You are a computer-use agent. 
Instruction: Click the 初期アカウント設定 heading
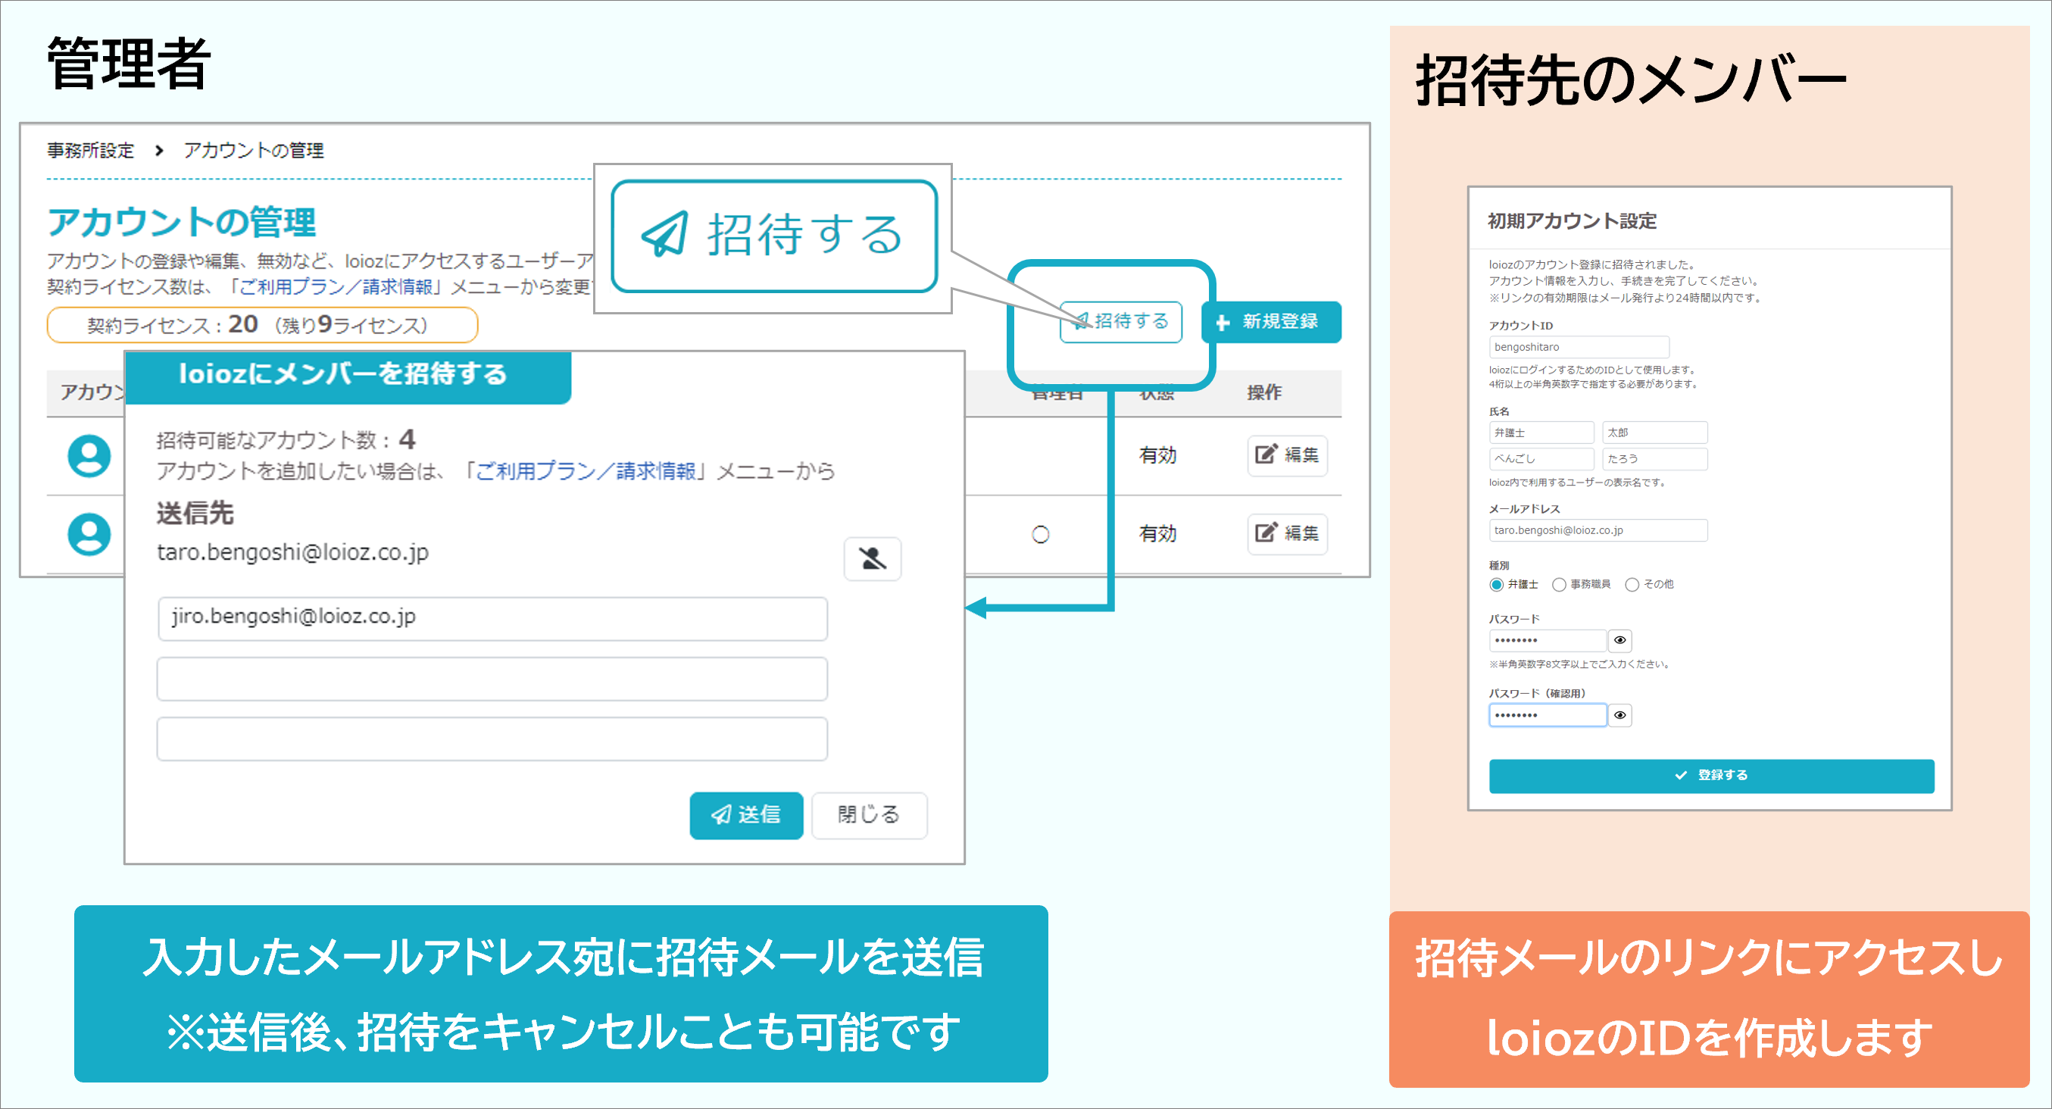pos(1572,220)
